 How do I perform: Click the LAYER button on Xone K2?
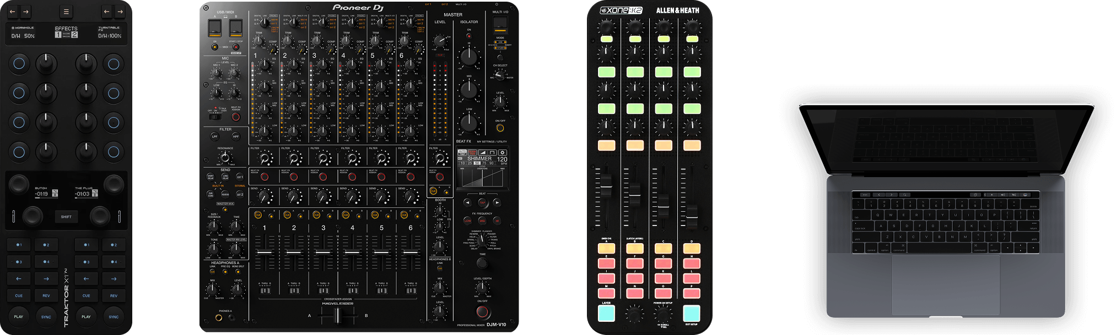point(606,312)
